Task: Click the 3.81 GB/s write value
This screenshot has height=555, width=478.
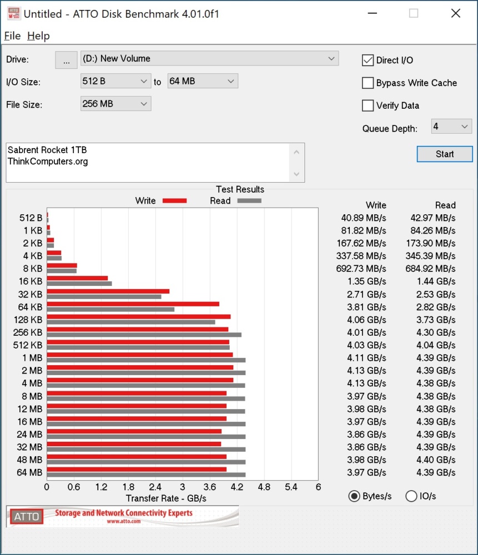Action: point(366,307)
